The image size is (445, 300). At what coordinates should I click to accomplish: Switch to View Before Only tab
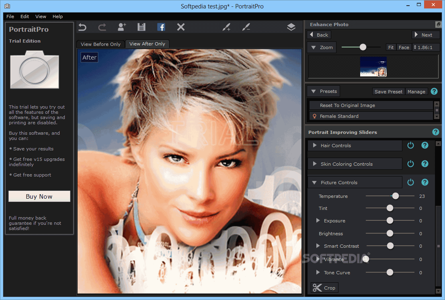click(100, 44)
